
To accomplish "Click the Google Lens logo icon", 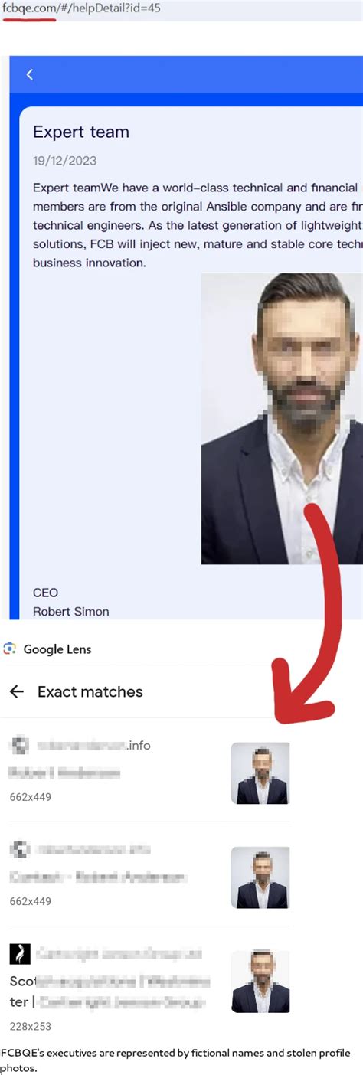I will coord(9,649).
